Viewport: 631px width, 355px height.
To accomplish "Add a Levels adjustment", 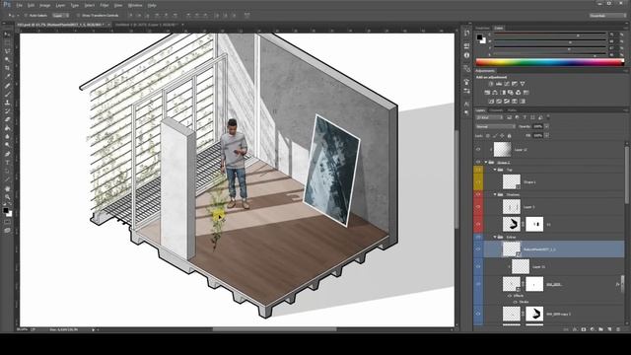I will pyautogui.click(x=499, y=84).
